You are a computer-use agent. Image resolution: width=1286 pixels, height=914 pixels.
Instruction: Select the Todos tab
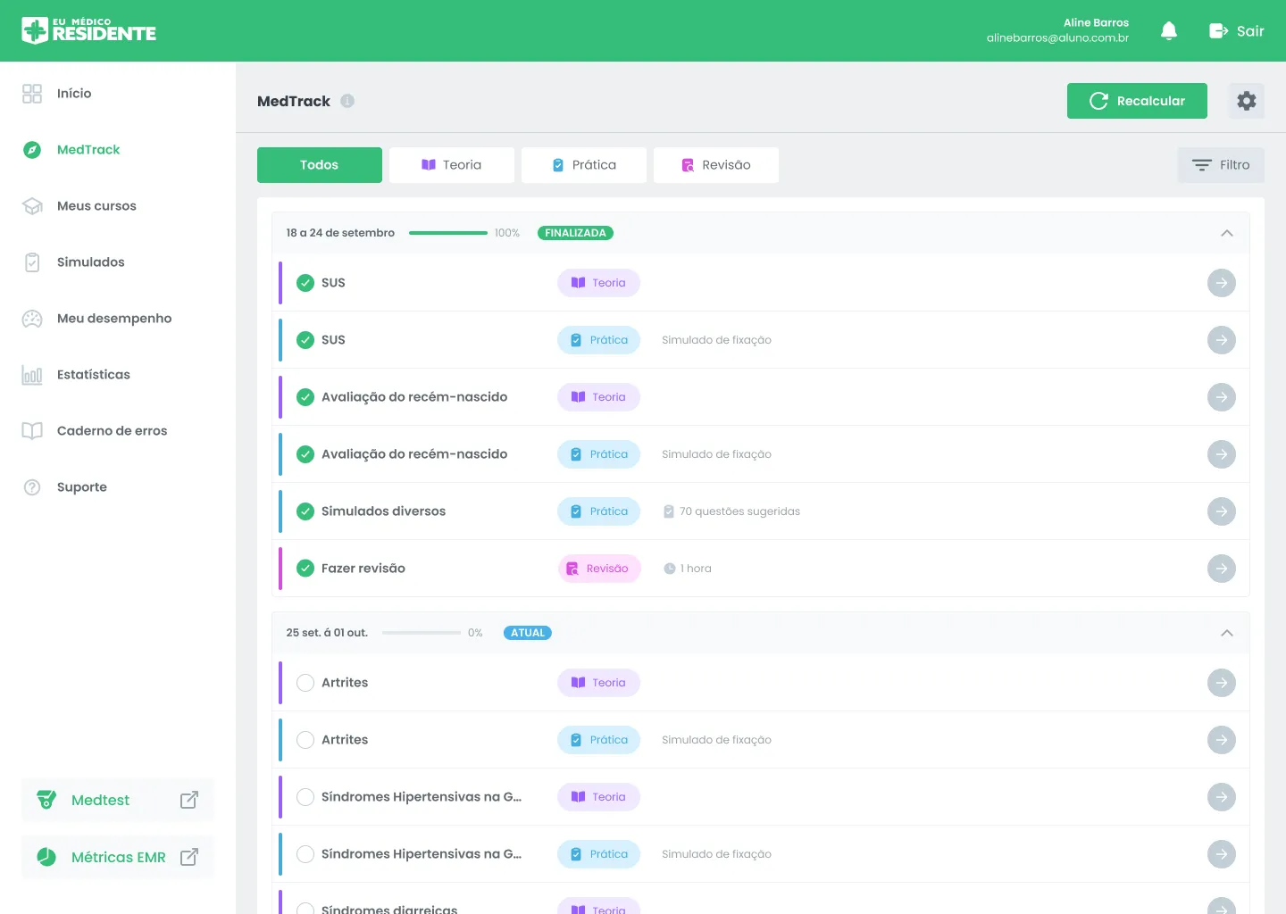pos(320,165)
